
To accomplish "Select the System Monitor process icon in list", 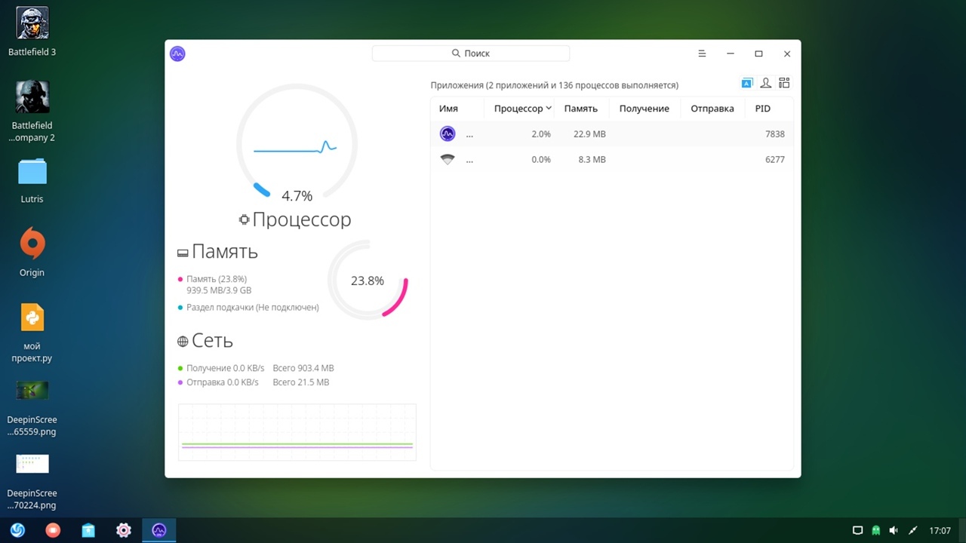I will pyautogui.click(x=448, y=133).
